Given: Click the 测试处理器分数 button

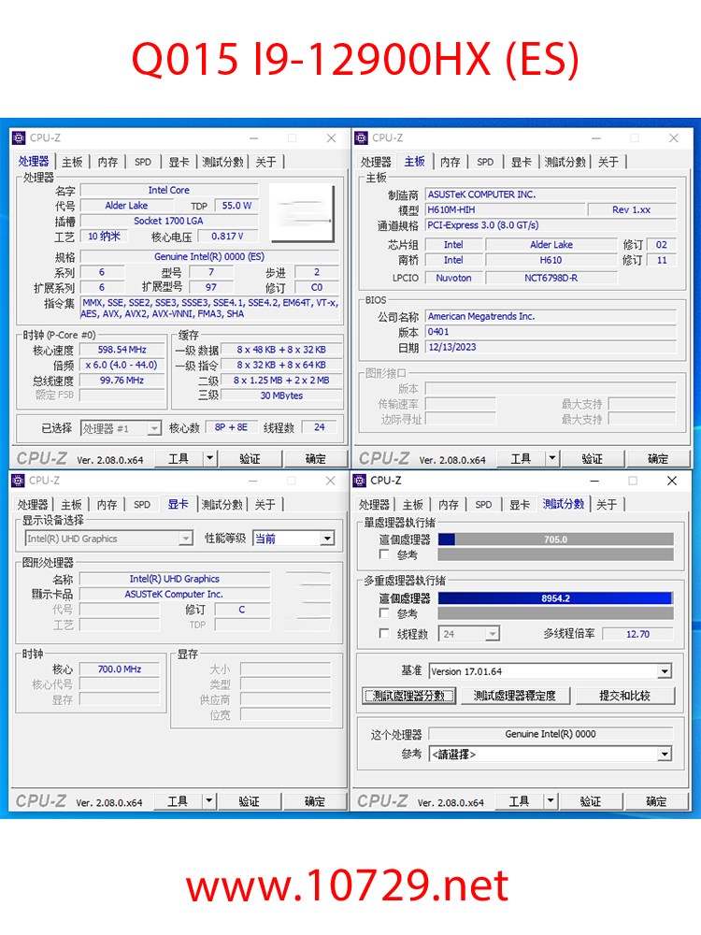Looking at the screenshot, I should (409, 696).
